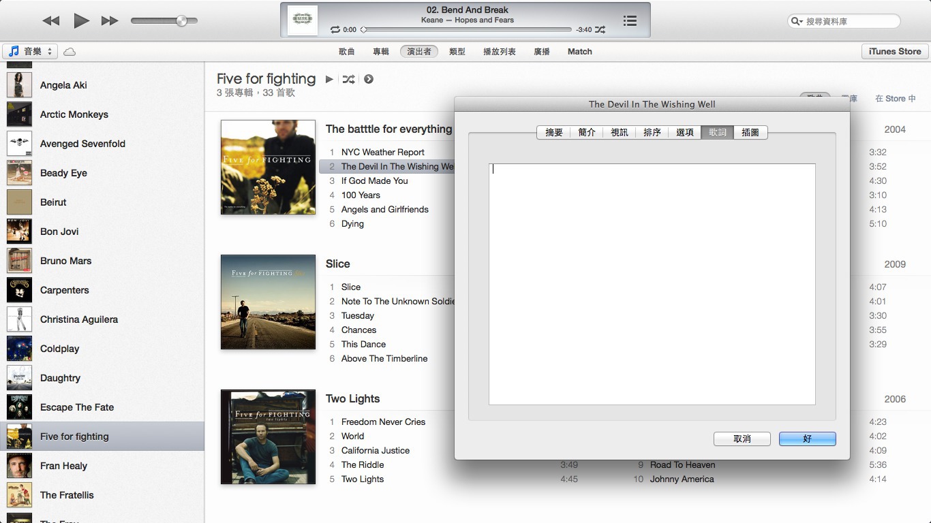Open the 廣播 tab

pos(542,52)
